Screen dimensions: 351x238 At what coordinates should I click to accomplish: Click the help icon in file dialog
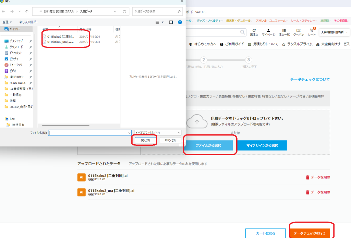click(x=180, y=22)
